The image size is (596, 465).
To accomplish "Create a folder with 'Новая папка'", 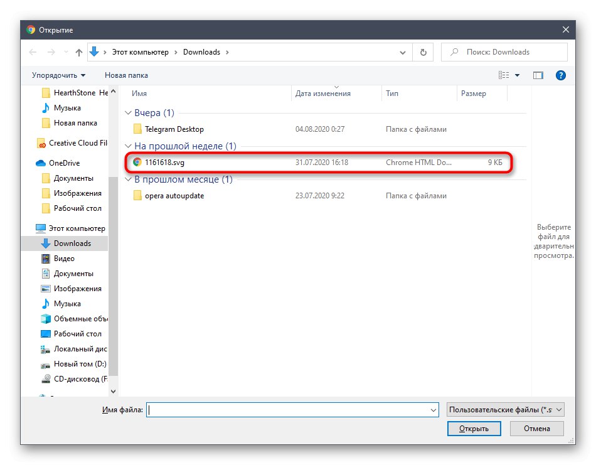I will click(126, 75).
